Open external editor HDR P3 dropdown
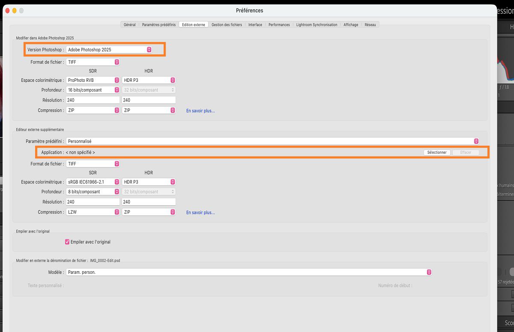Viewport: 514px width, 332px height. pyautogui.click(x=149, y=182)
